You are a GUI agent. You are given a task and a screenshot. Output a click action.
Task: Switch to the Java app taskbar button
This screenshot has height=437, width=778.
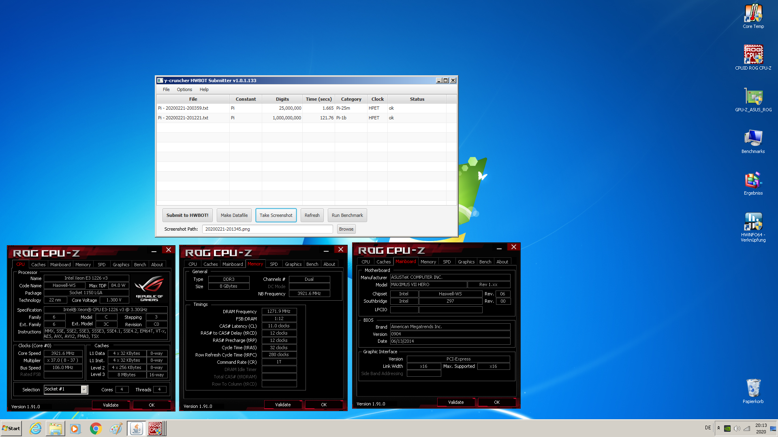[137, 429]
